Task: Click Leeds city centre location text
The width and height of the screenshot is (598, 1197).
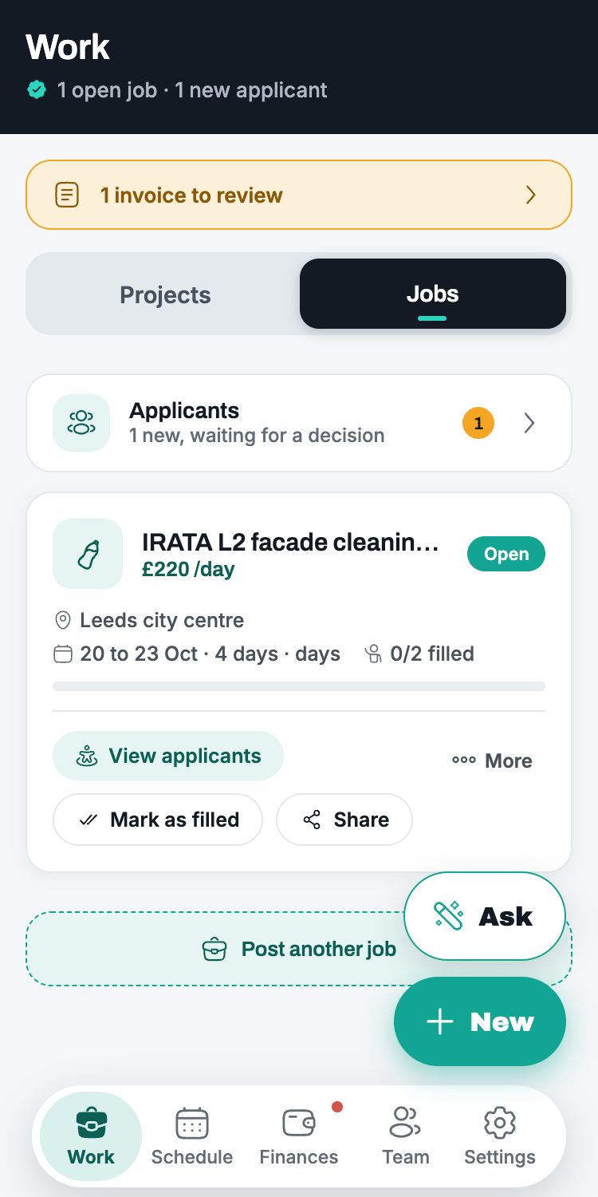Action: (x=162, y=620)
